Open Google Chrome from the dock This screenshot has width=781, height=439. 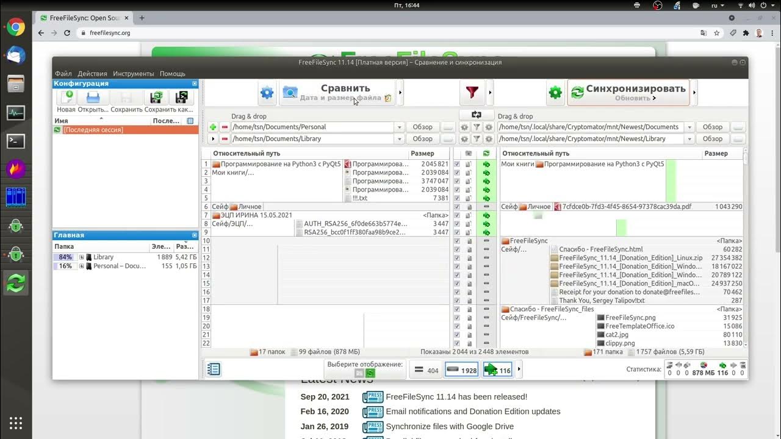(15, 27)
